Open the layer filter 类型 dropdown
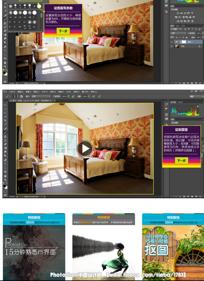204x281 pixels. tap(176, 29)
